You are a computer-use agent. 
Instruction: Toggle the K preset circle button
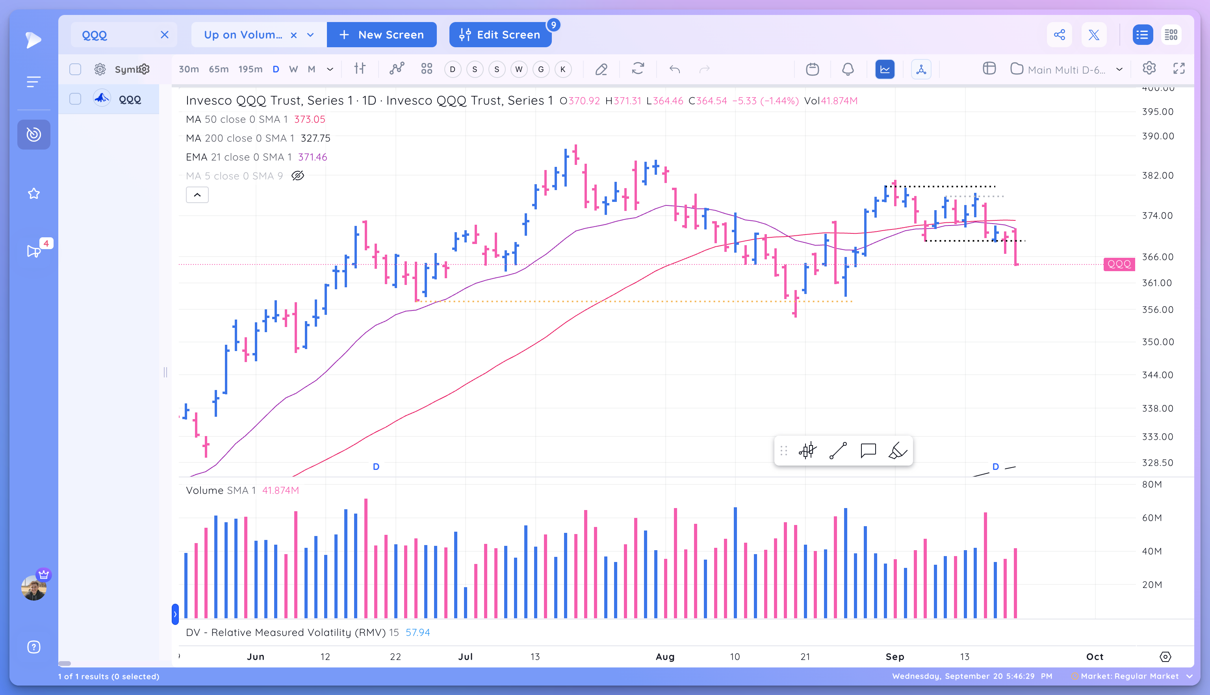tap(563, 69)
